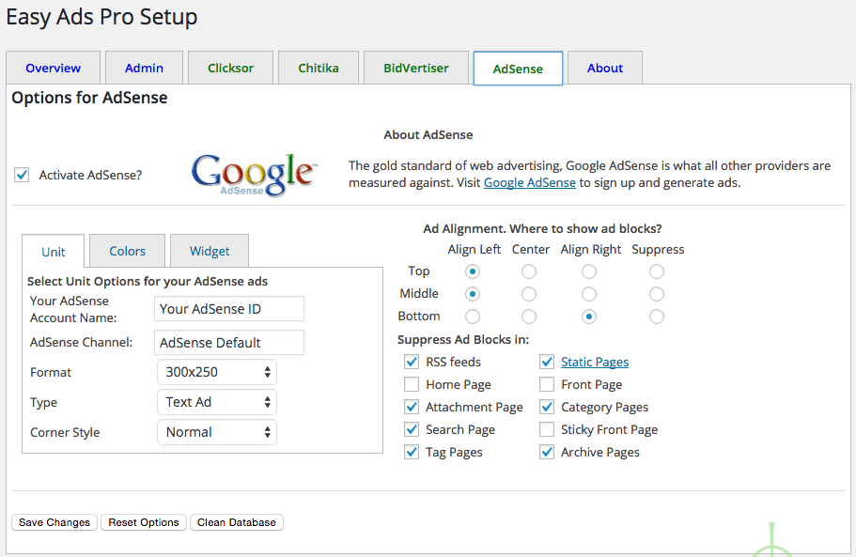Switch to the Chitika tab
Image resolution: width=856 pixels, height=557 pixels.
tap(319, 68)
